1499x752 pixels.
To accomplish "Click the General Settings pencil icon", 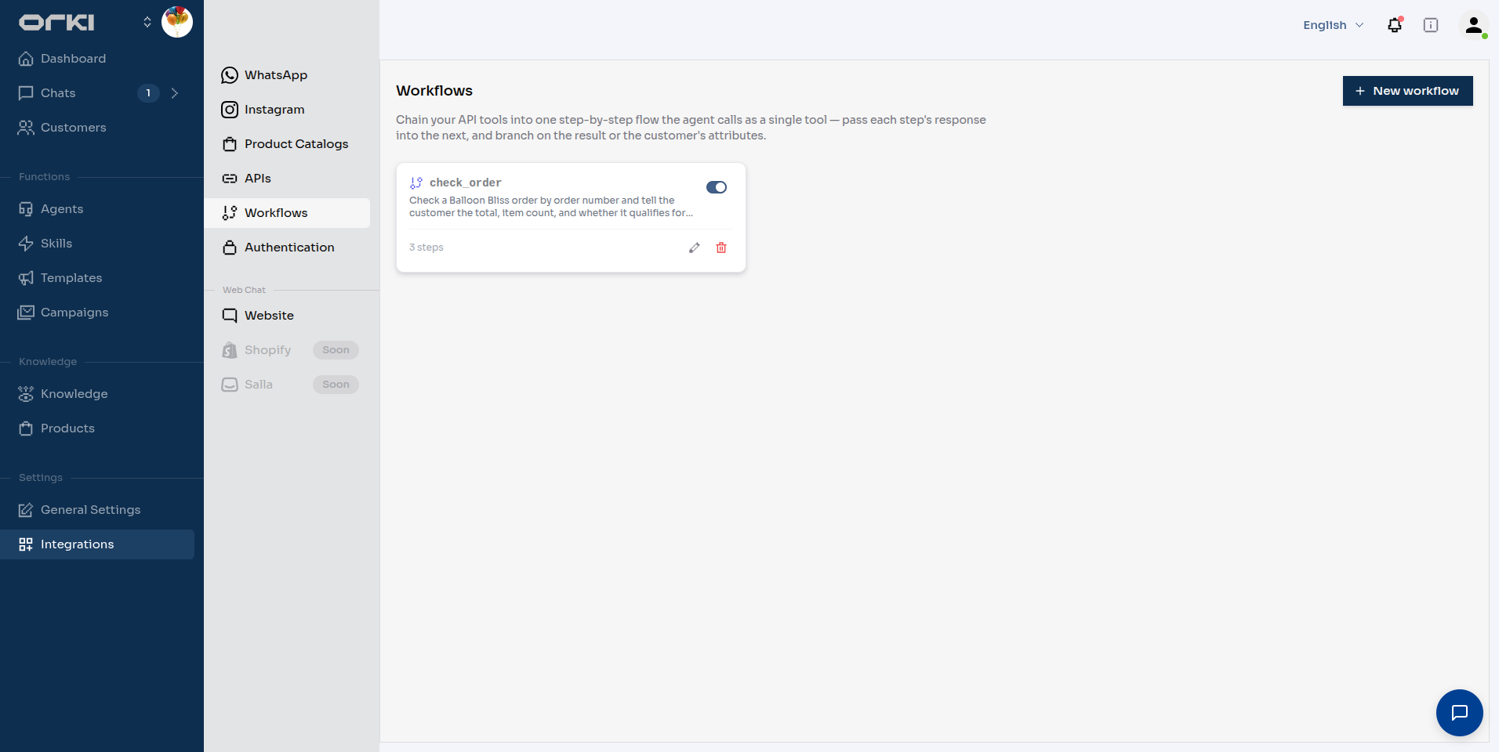I will tap(26, 510).
